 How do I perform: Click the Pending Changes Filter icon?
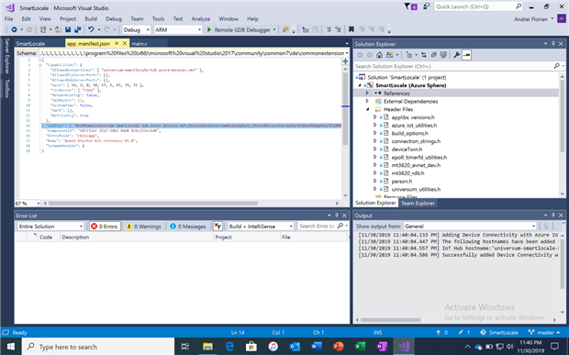[409, 55]
